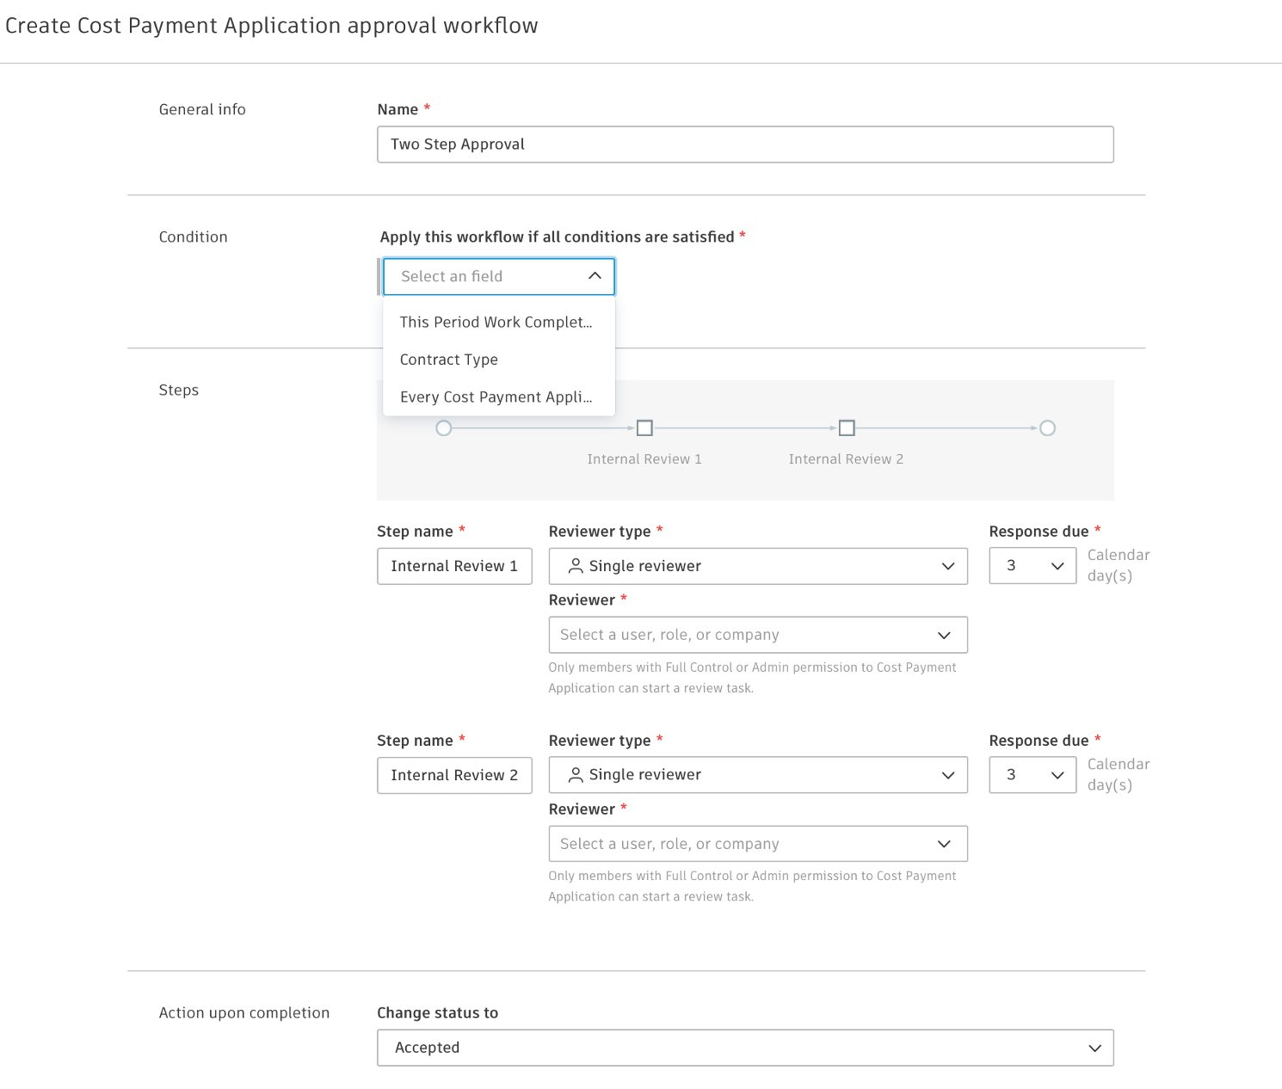Choose Contract Type condition option
Screen dimensions: 1282x1089
tap(499, 360)
